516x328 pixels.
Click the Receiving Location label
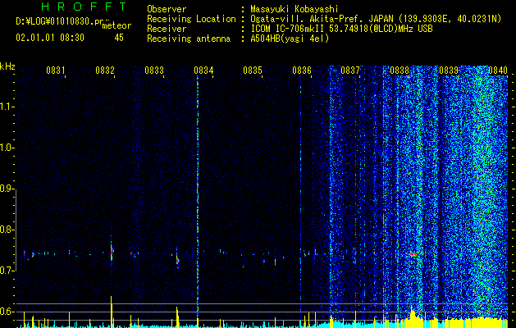click(x=191, y=19)
